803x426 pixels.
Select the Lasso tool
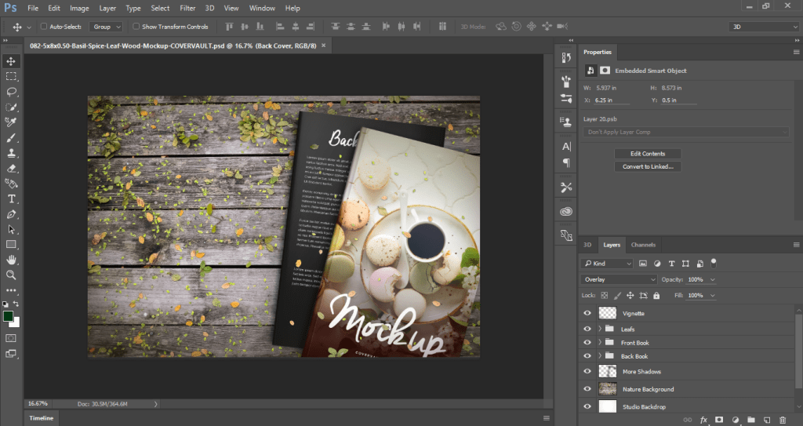[12, 92]
